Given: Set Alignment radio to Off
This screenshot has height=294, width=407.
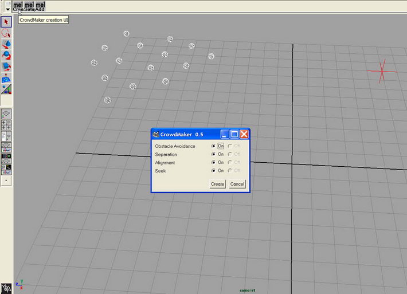Looking at the screenshot, I should pos(230,163).
